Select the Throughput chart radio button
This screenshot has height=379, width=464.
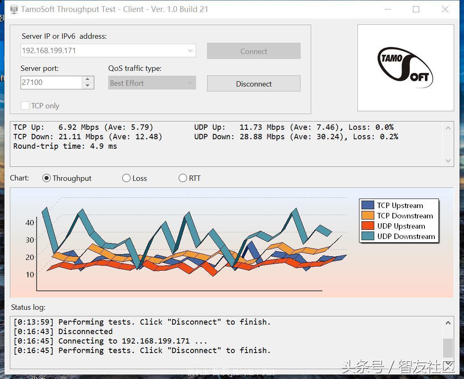point(47,178)
